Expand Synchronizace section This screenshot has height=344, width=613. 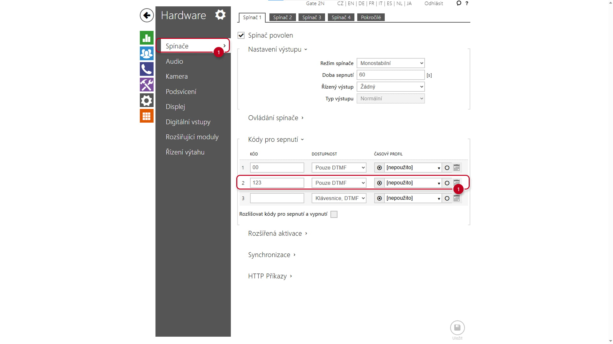(272, 255)
